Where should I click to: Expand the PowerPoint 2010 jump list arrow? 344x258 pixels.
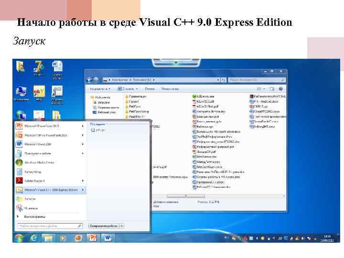83,126
